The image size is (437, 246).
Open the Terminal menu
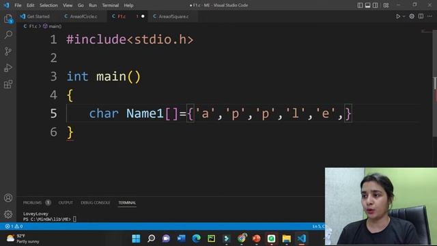(110, 5)
